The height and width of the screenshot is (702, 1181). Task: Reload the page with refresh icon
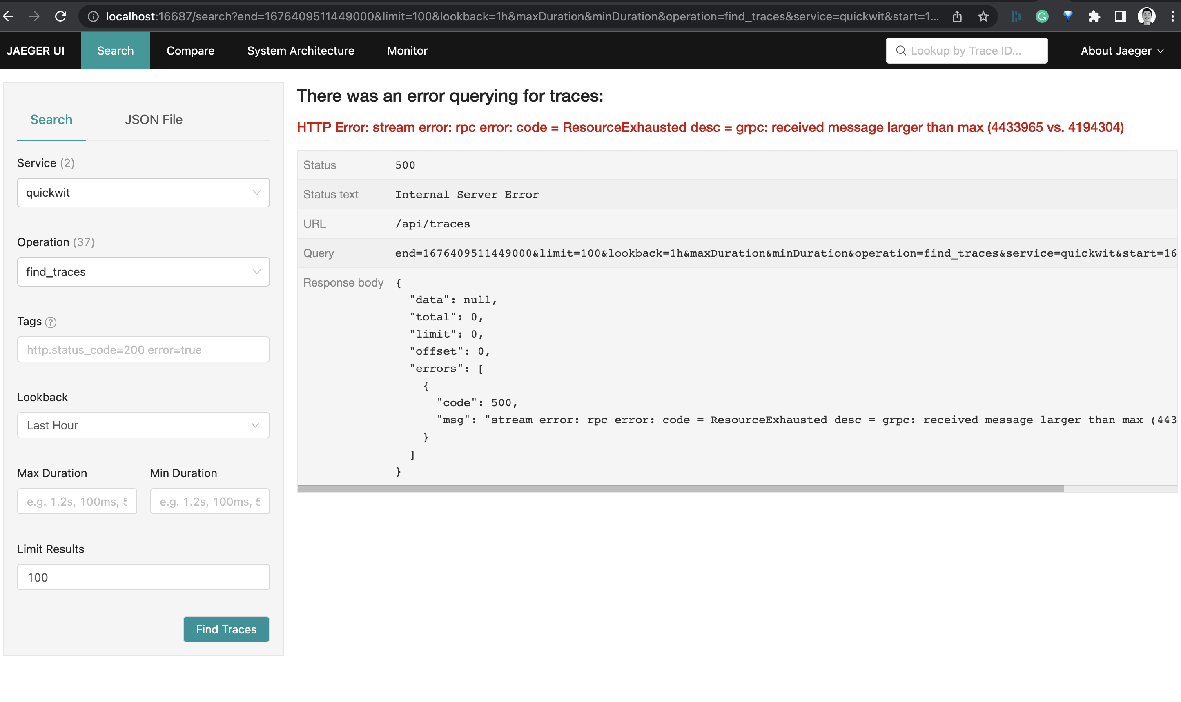(60, 17)
